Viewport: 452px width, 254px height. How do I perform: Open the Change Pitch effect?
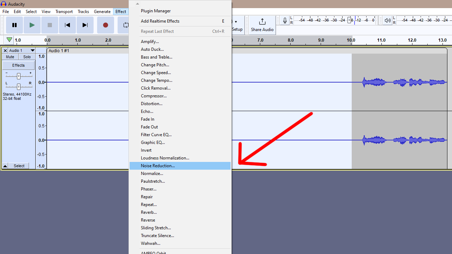point(180,65)
